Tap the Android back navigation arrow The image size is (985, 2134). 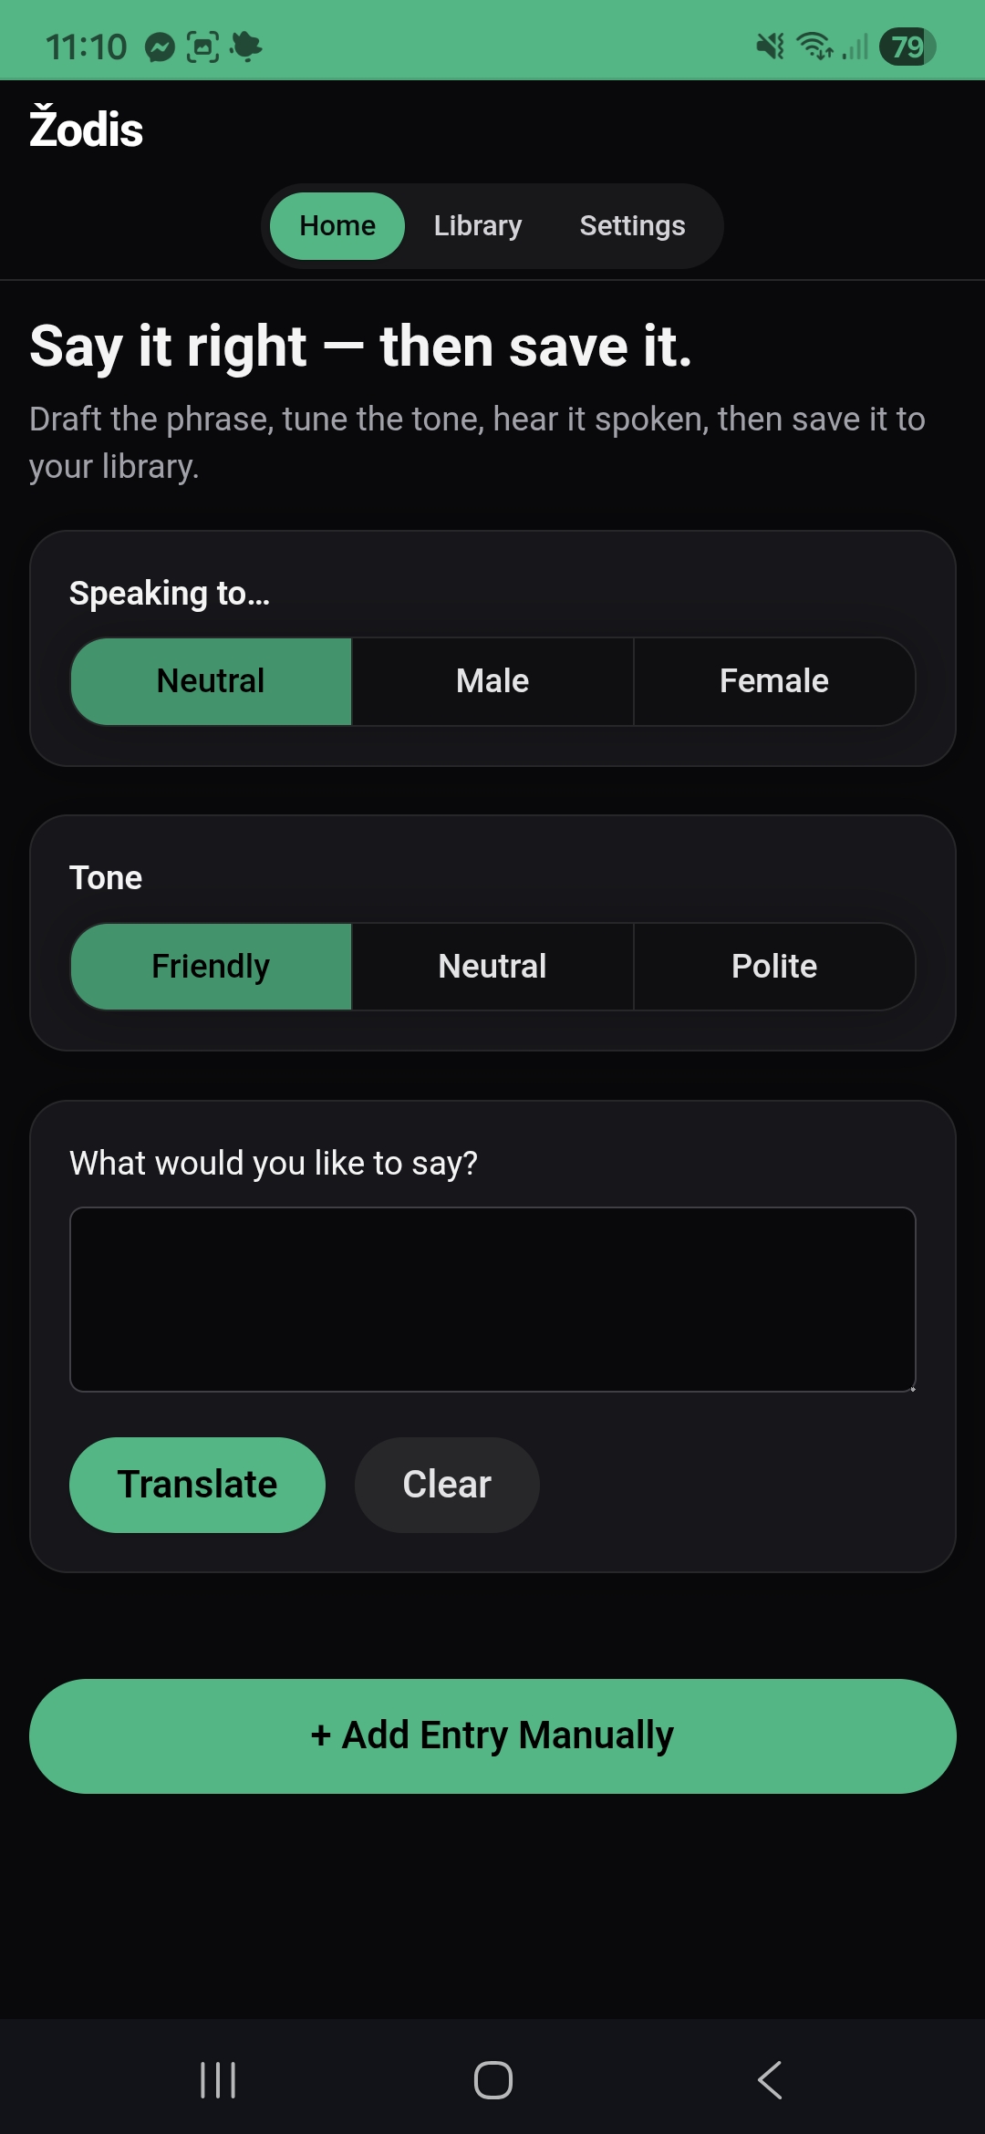click(770, 2080)
